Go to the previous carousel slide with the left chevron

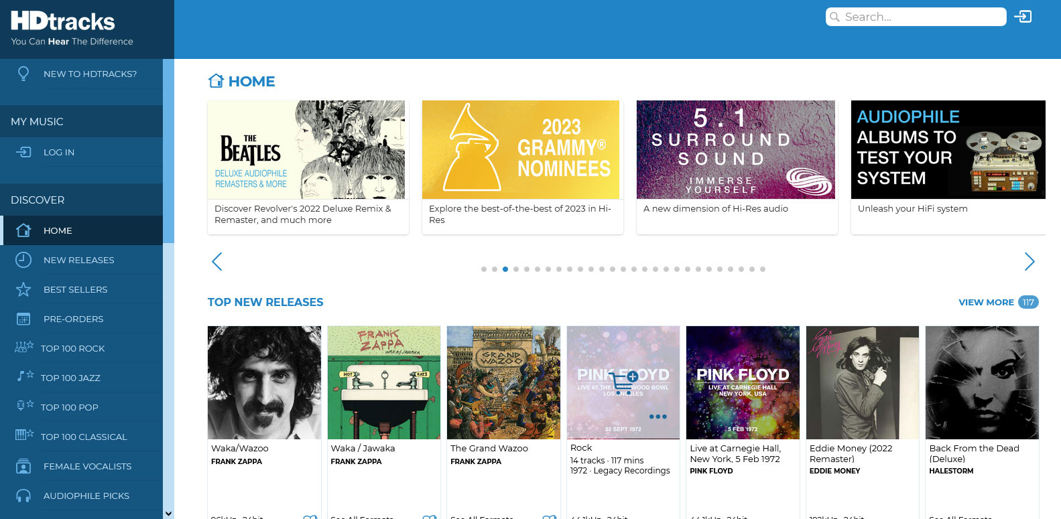click(x=216, y=261)
